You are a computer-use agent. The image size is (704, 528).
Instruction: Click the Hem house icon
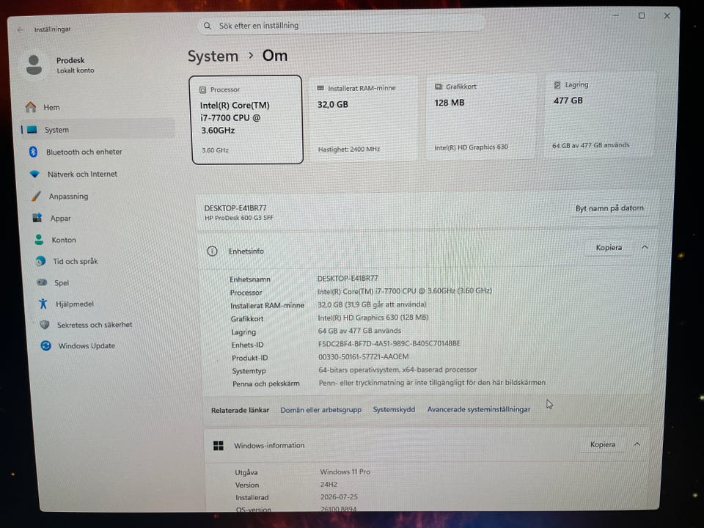[x=31, y=107]
